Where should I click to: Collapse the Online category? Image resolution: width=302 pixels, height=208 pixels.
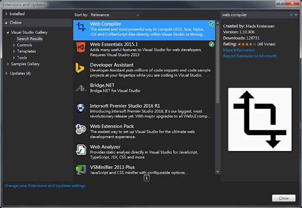[6, 23]
